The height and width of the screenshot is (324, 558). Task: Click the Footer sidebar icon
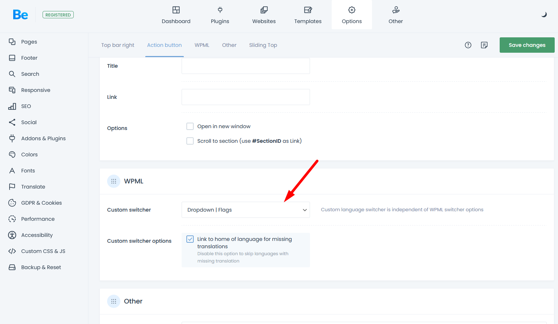12,58
